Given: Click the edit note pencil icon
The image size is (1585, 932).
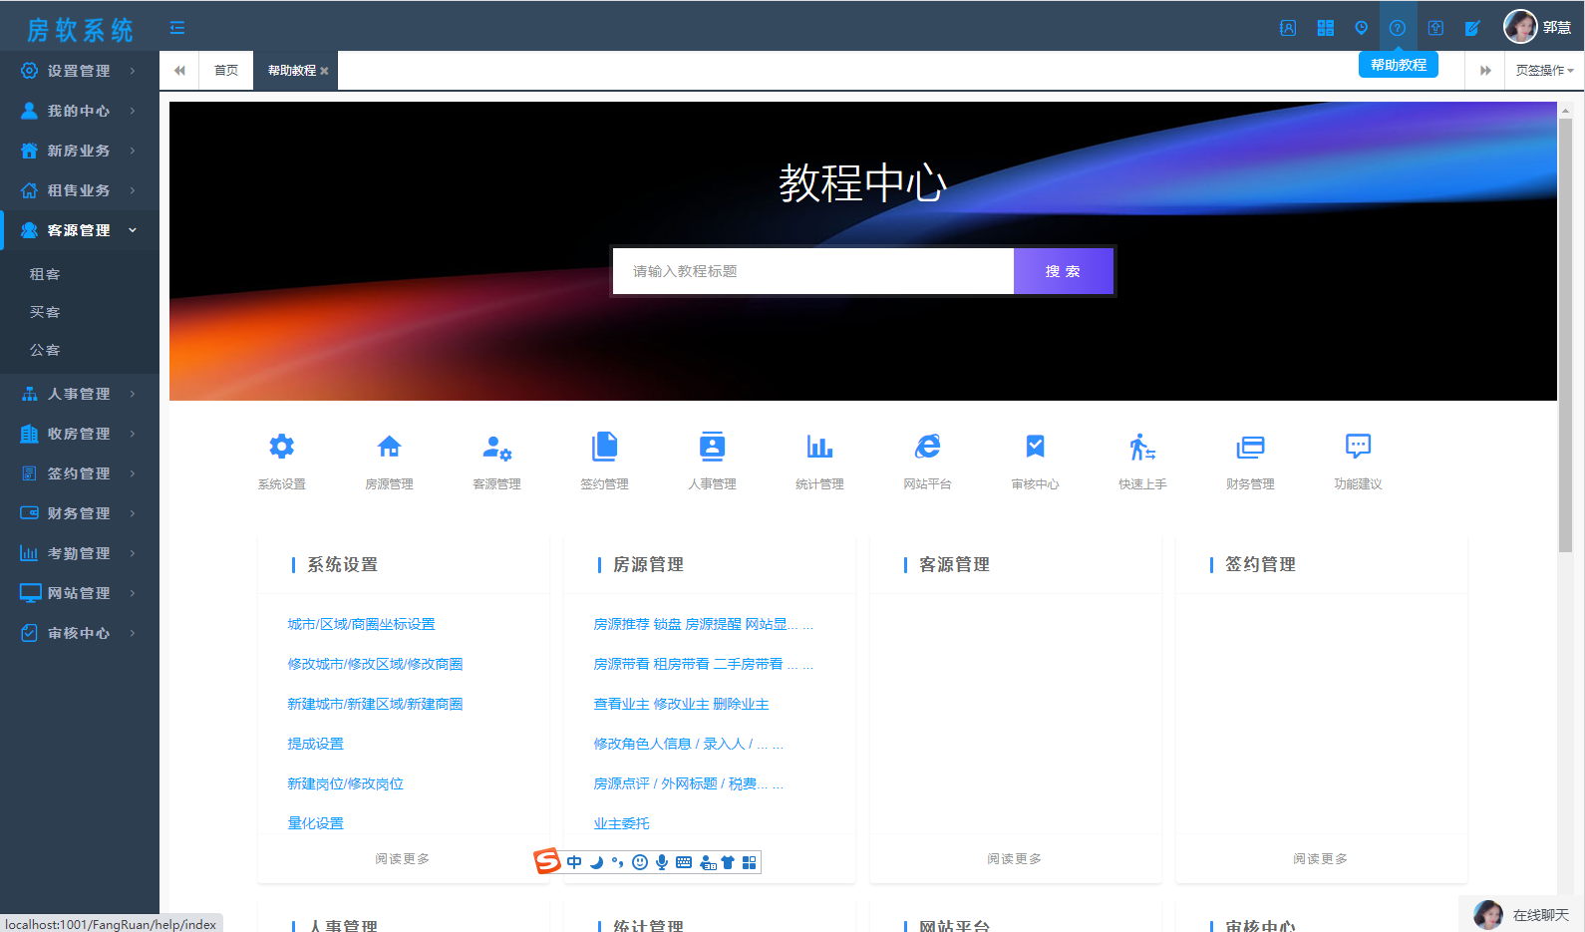Looking at the screenshot, I should coord(1472,28).
